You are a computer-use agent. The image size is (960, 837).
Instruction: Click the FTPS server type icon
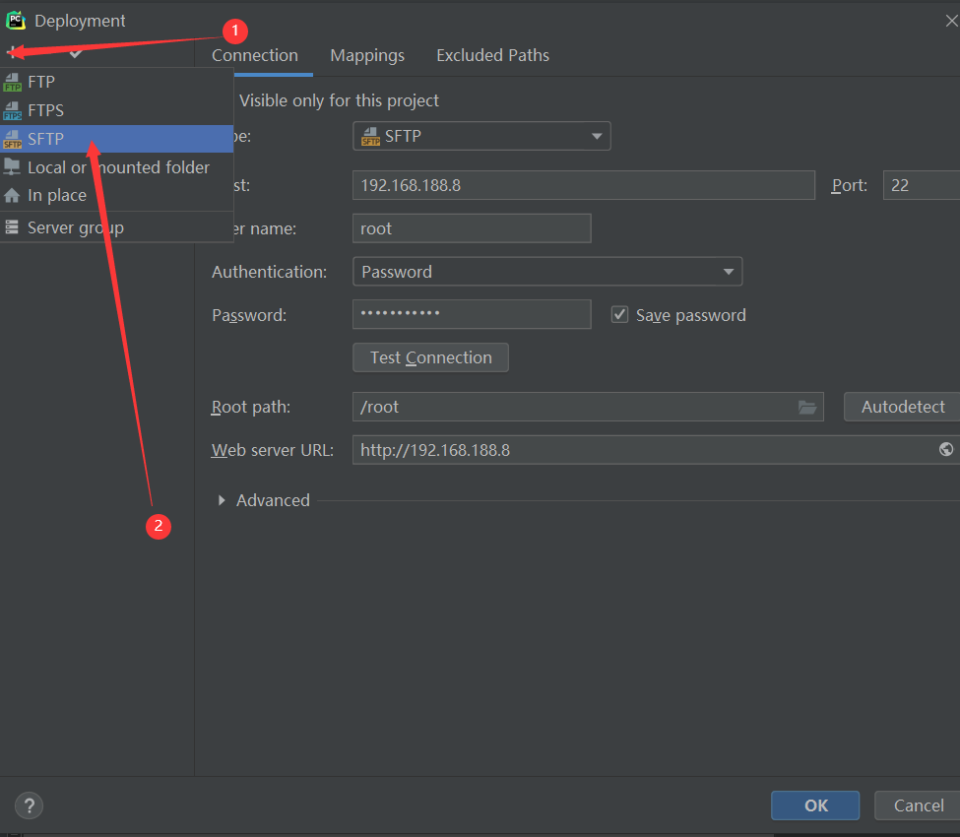click(x=12, y=111)
